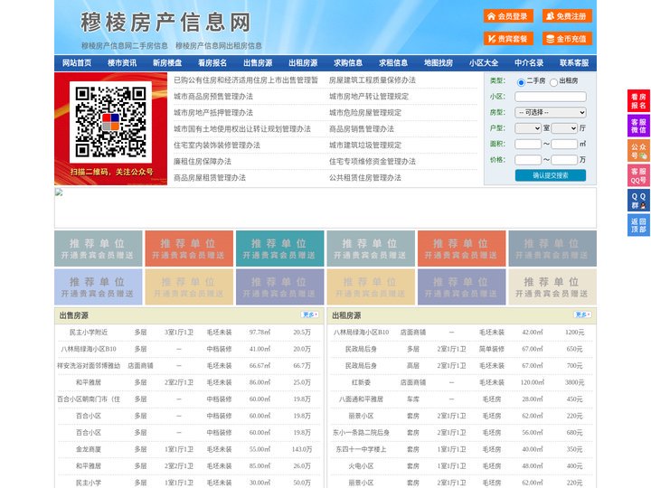Viewport: 651px width, 488px height.
Task: Click the purple 客服微信 sidebar icon
Action: tap(638, 126)
